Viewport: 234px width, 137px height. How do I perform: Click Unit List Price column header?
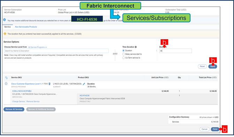[x=160, y=78]
